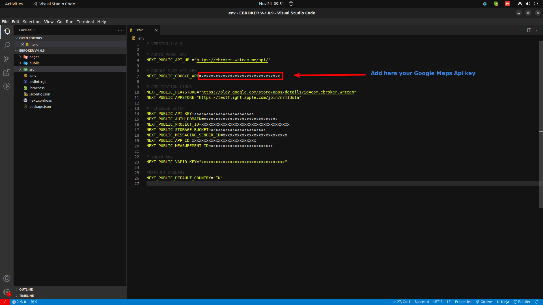Open the Accounts icon in activity bar
Viewport: 543px width, 305px height.
pos(7,278)
